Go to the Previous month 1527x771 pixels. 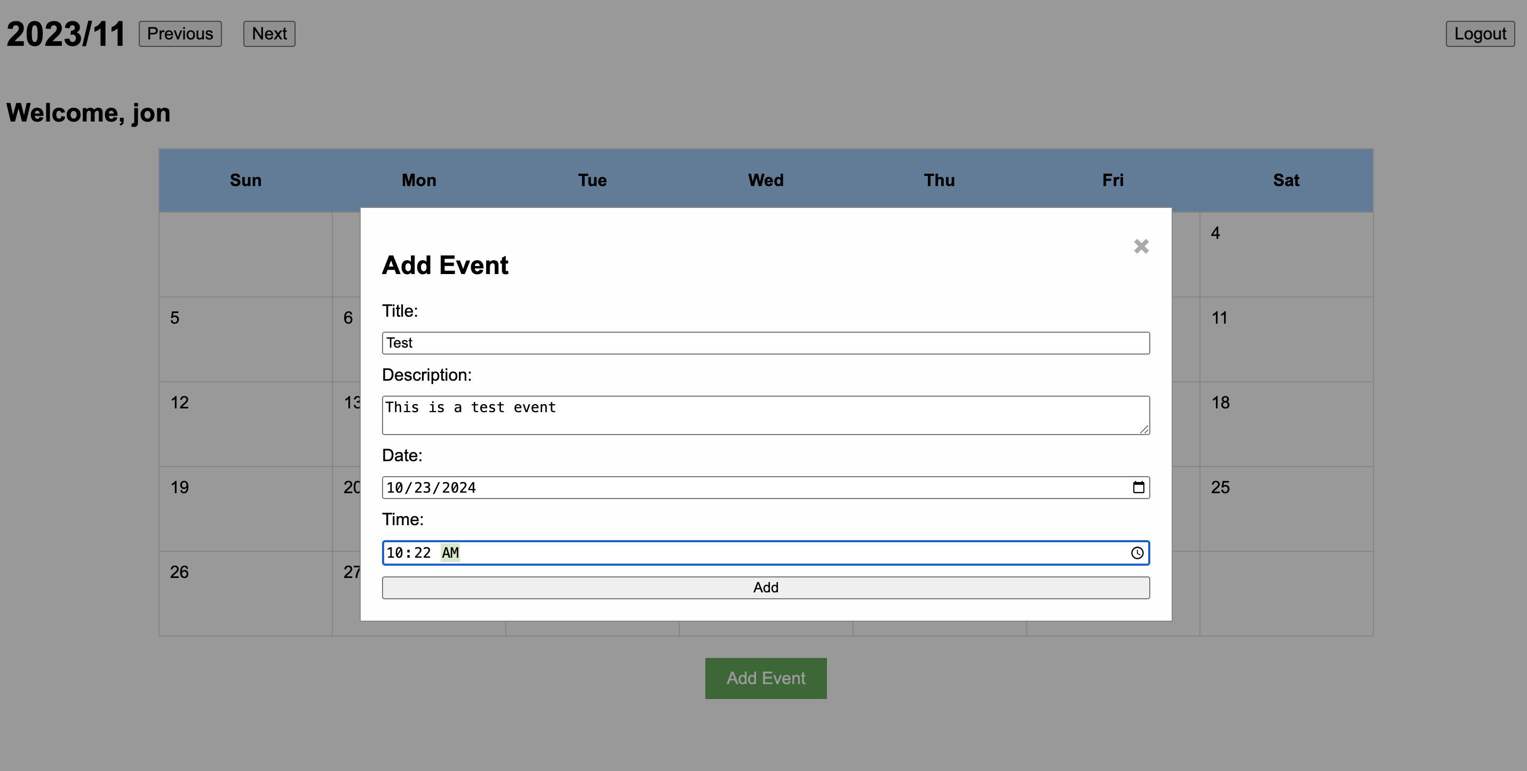(x=180, y=34)
